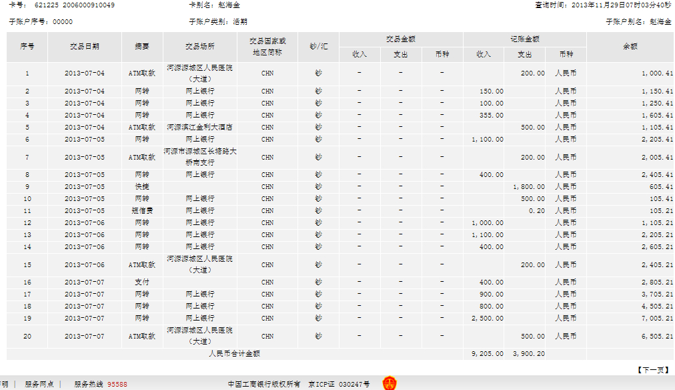Select the 摘要 column header
Image resolution: width=675 pixels, height=390 pixels.
pyautogui.click(x=142, y=47)
